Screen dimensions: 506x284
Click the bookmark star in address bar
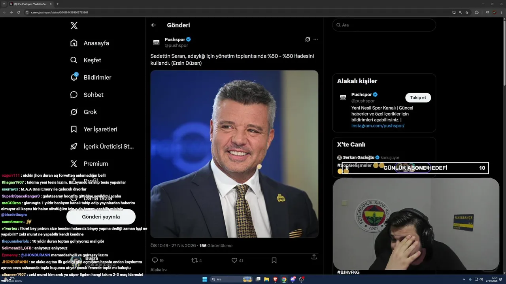[x=467, y=12]
